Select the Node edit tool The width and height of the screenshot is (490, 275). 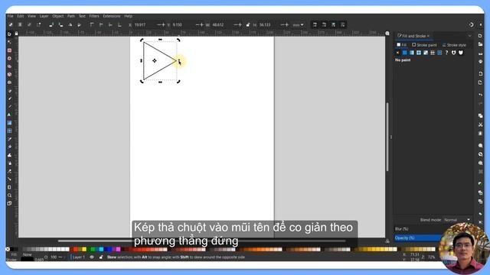coord(9,42)
